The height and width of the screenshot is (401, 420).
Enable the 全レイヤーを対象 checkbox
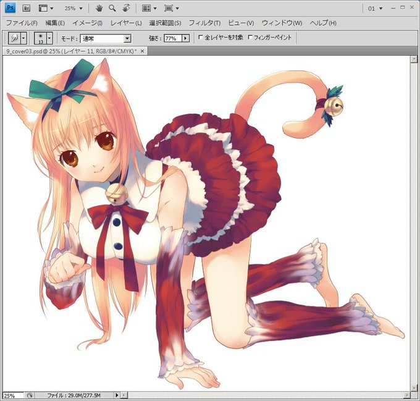pyautogui.click(x=200, y=37)
